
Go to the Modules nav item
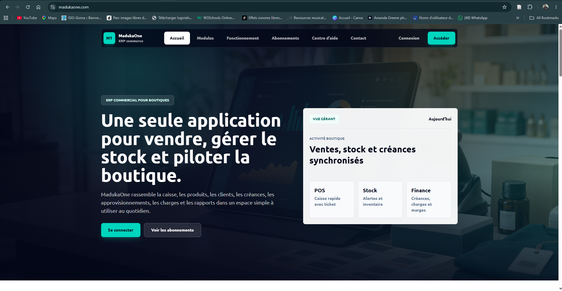click(x=205, y=38)
